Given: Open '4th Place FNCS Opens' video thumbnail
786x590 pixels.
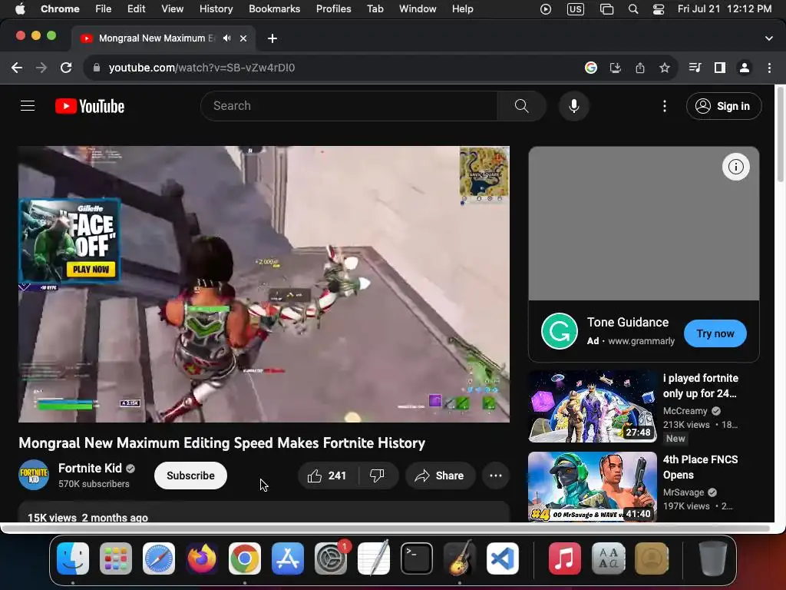Looking at the screenshot, I should point(593,486).
